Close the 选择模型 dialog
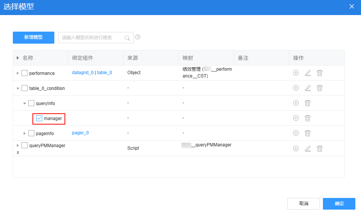The width and height of the screenshot is (361, 213). pos(352,6)
